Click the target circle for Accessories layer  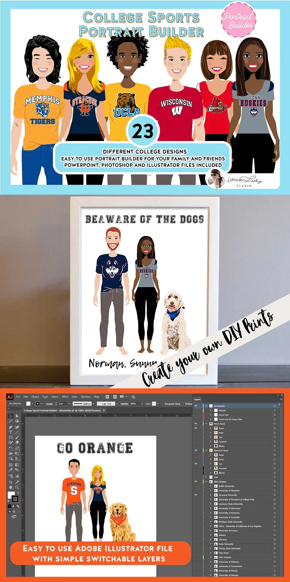coord(274,406)
